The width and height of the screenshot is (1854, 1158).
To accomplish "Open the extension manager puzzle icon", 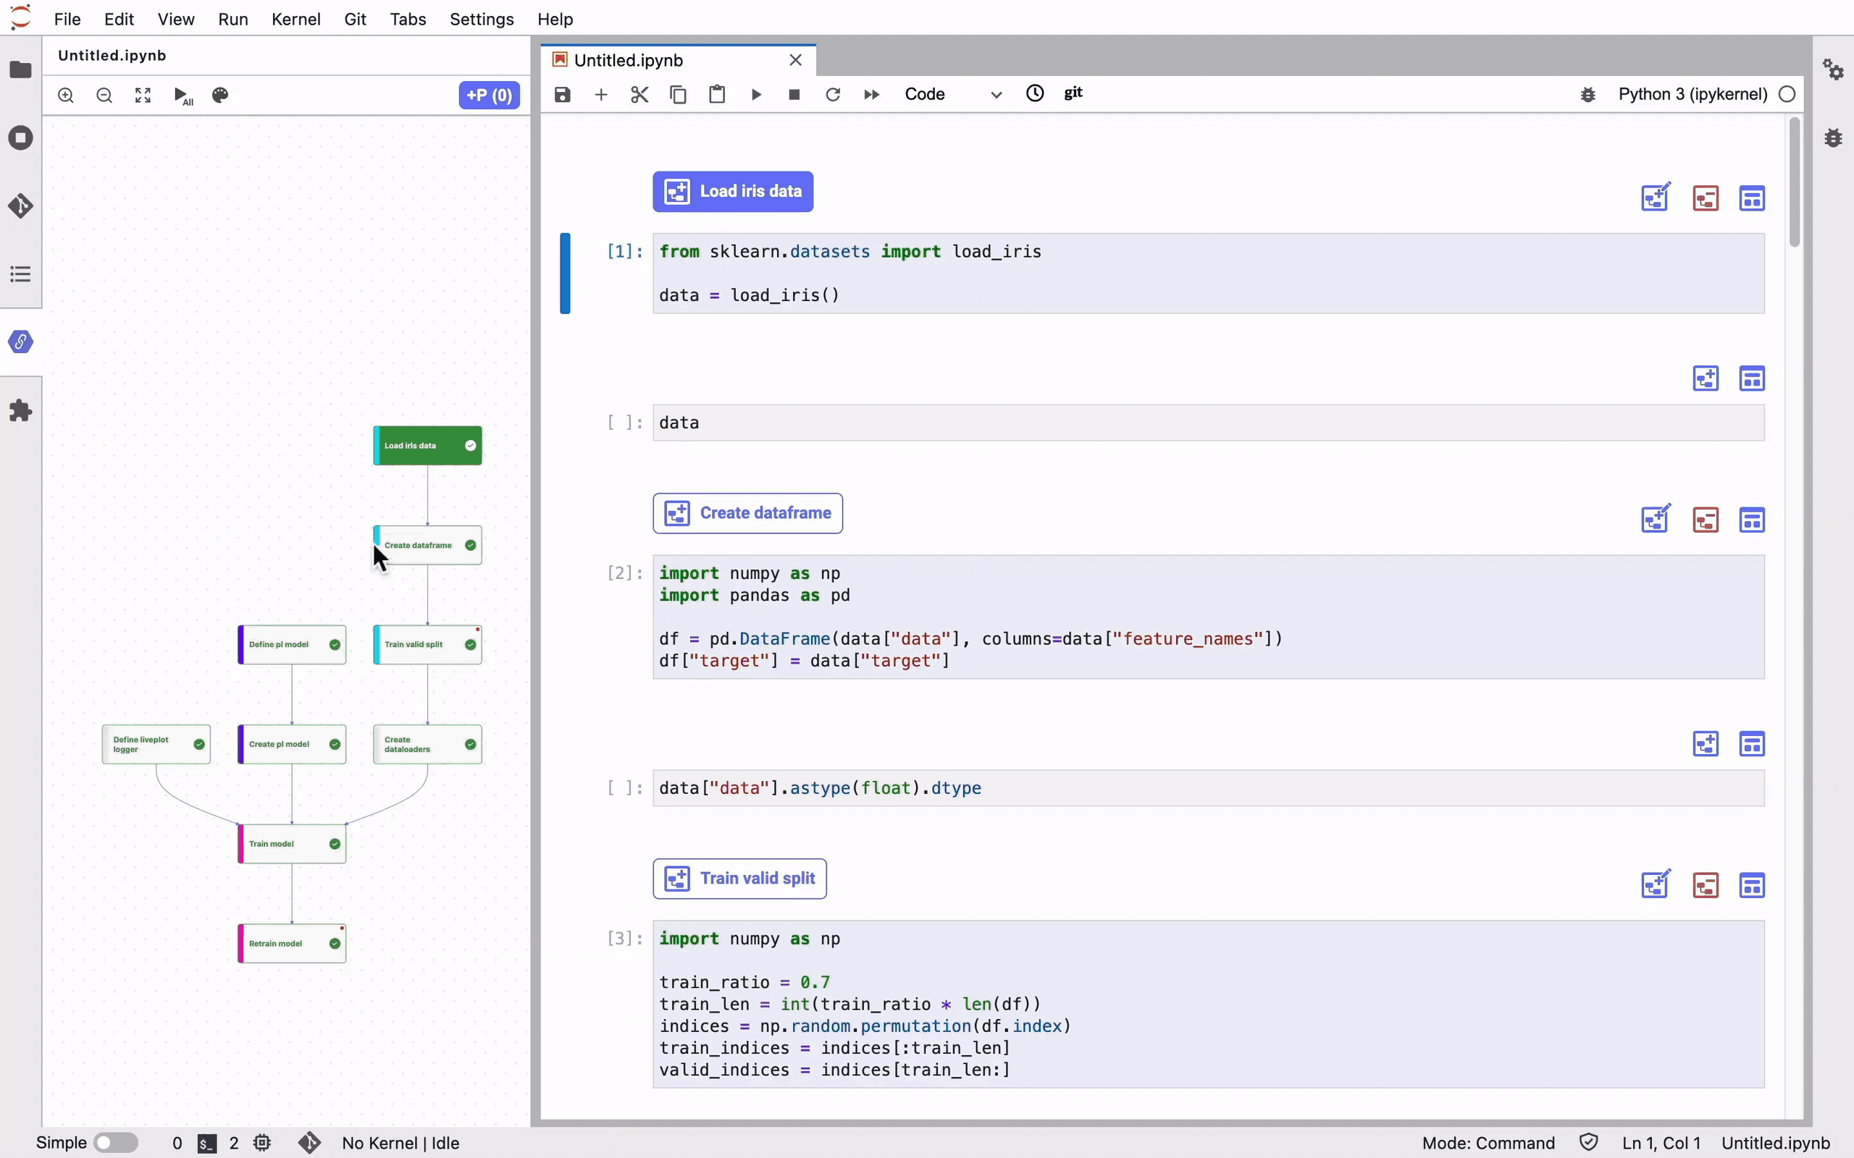I will tap(21, 410).
